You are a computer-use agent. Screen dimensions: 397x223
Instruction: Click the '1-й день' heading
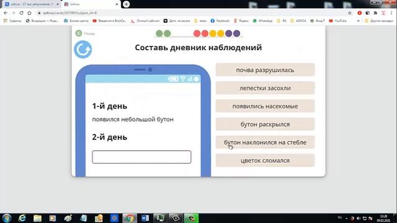pos(110,106)
